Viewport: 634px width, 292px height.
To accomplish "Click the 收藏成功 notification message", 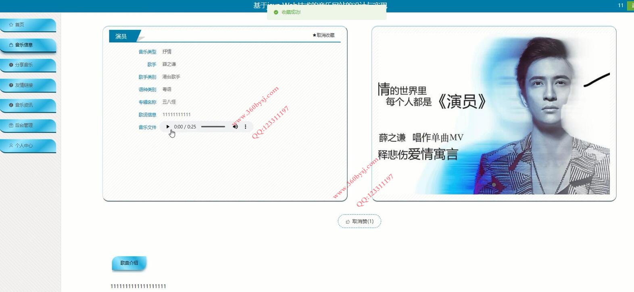I will pyautogui.click(x=291, y=12).
